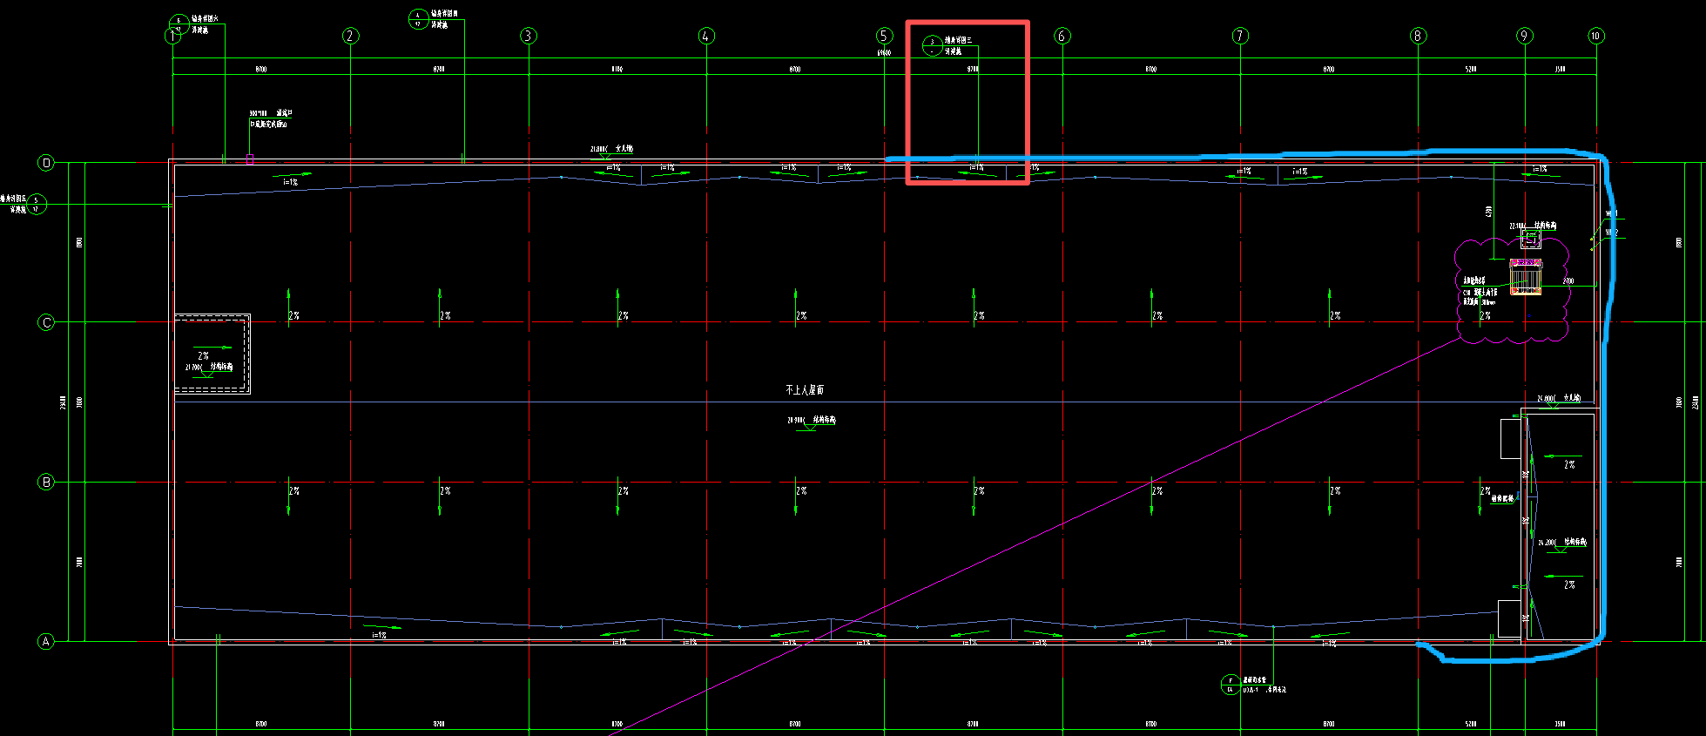Select the elevation marker beneath 不上人屋面
Viewport: 1706px width, 736px height.
[x=812, y=423]
